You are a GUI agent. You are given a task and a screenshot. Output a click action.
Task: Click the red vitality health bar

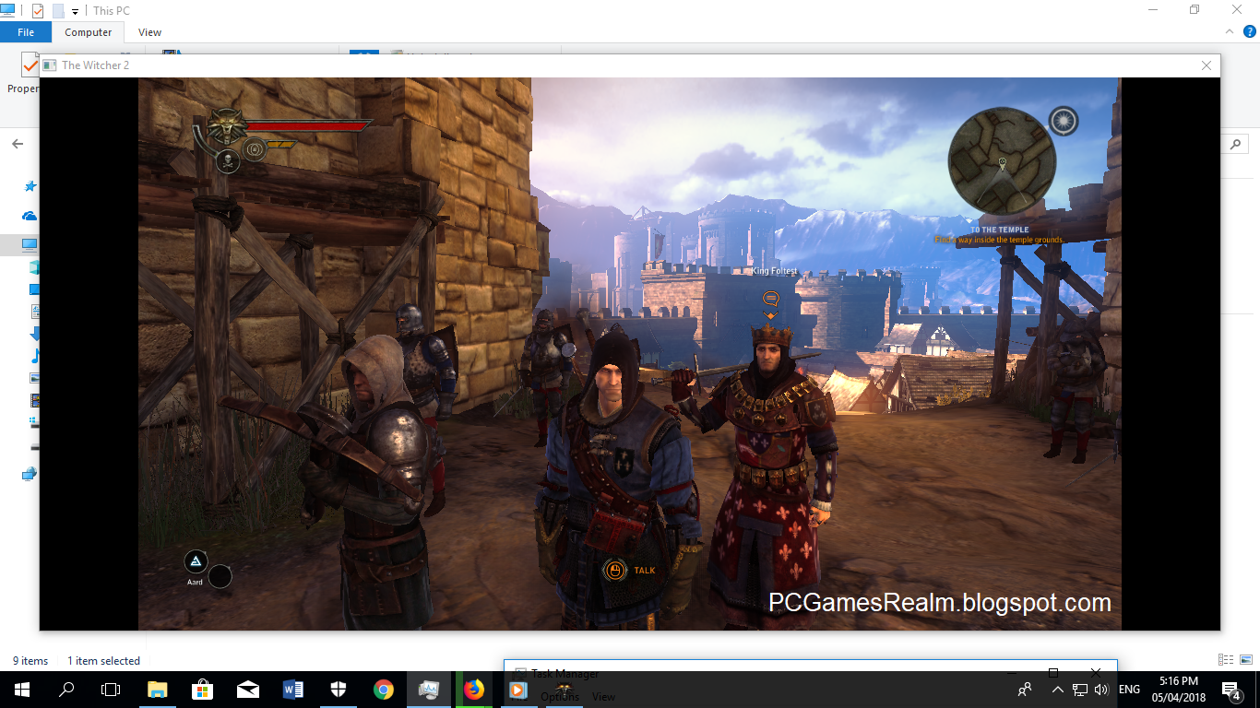click(309, 126)
